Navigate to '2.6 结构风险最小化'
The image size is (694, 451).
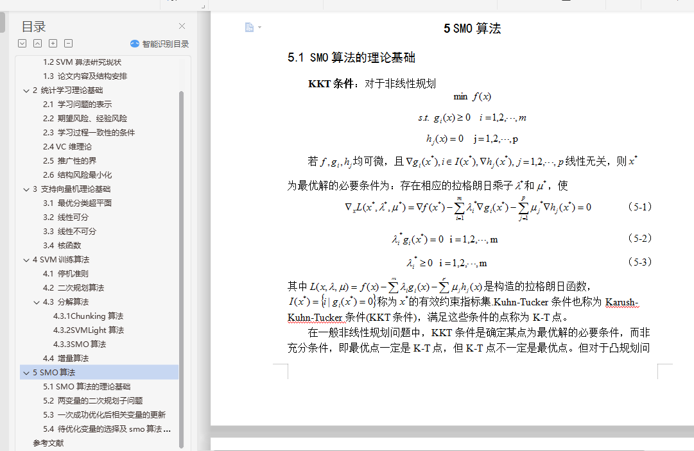[x=78, y=175]
